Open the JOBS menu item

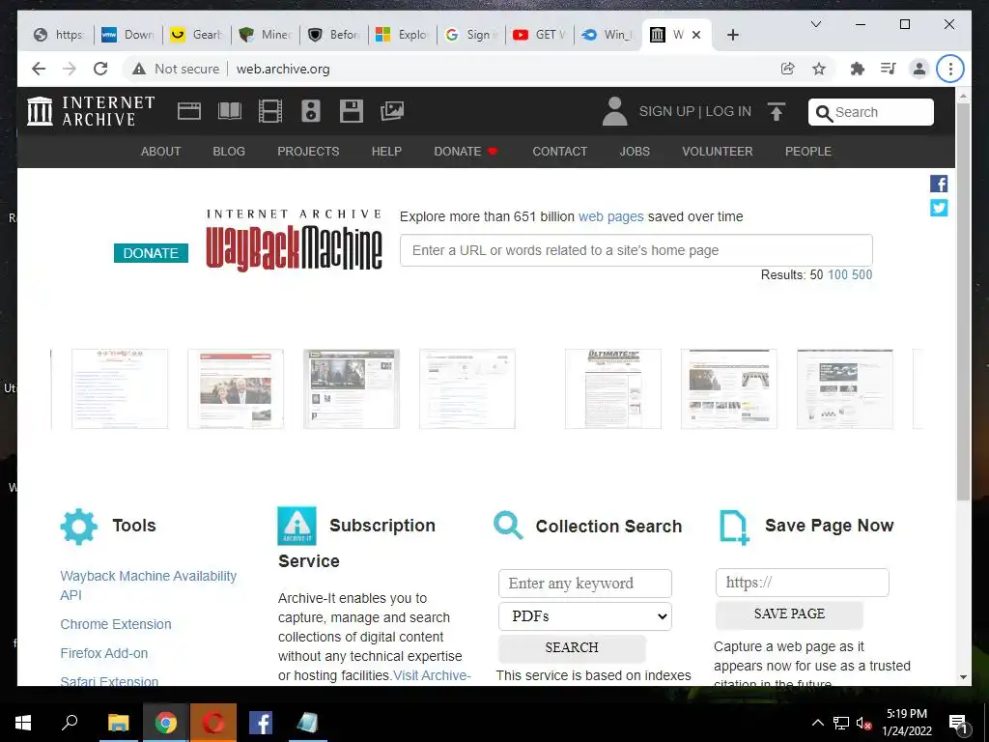[635, 152]
